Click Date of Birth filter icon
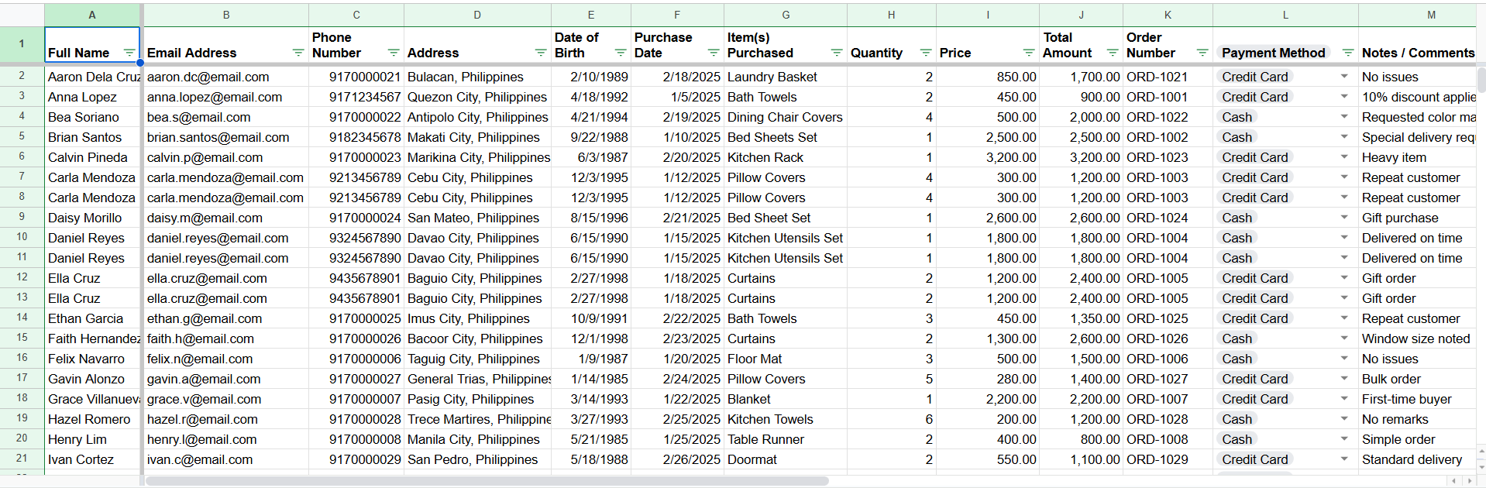 [x=621, y=53]
